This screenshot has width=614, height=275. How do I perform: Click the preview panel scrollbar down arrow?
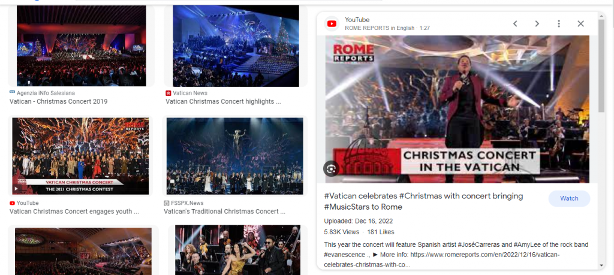coord(602,265)
